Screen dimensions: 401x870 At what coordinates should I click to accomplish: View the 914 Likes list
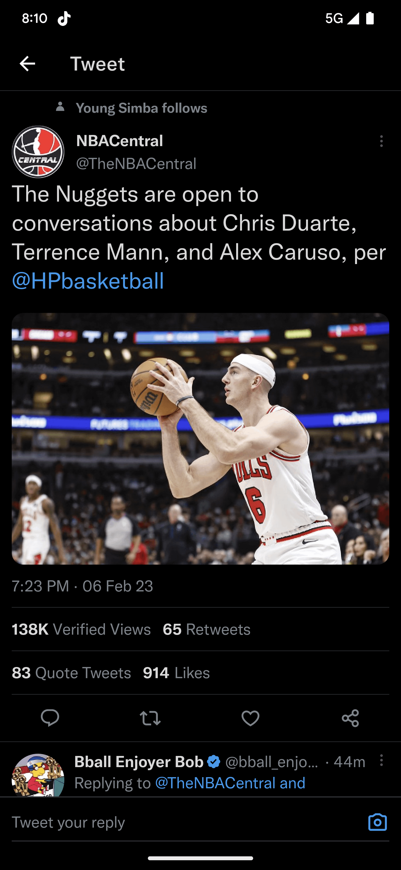click(x=176, y=673)
